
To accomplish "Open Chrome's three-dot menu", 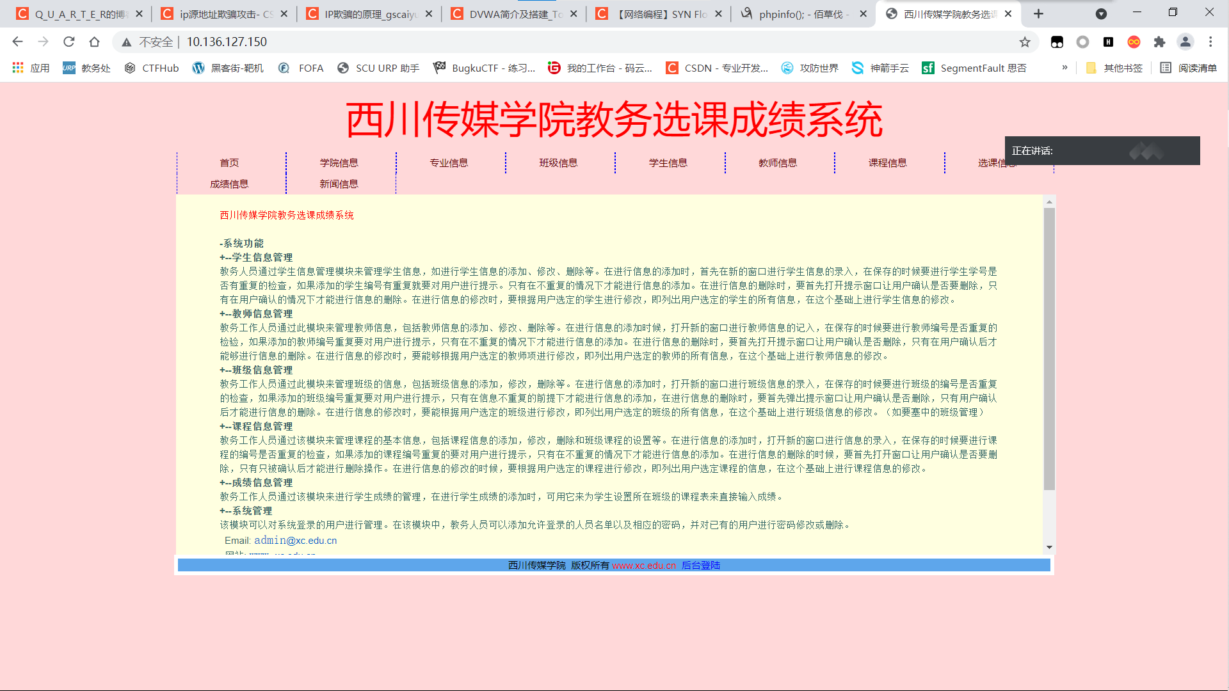I will (1210, 42).
